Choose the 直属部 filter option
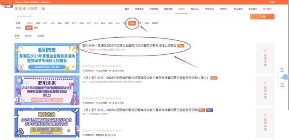289x140 pixels. click(155, 23)
